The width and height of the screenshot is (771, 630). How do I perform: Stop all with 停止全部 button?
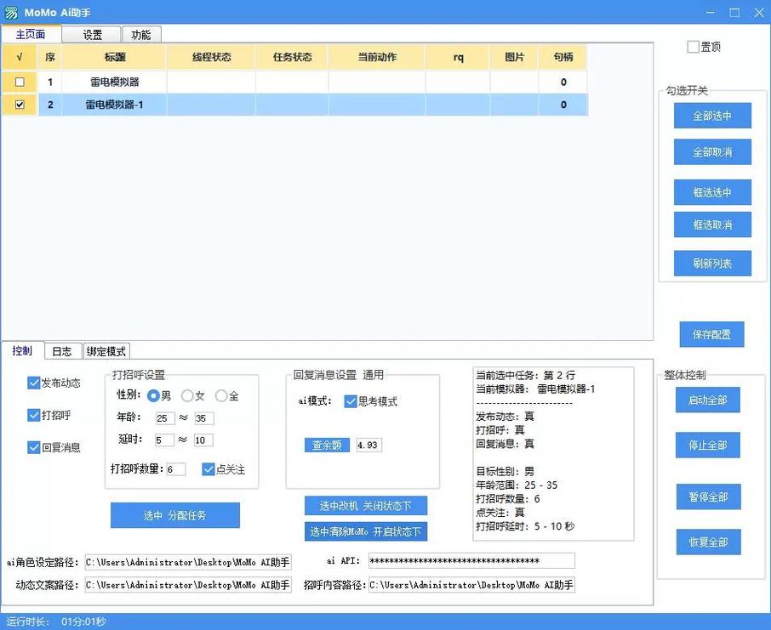pyautogui.click(x=707, y=446)
